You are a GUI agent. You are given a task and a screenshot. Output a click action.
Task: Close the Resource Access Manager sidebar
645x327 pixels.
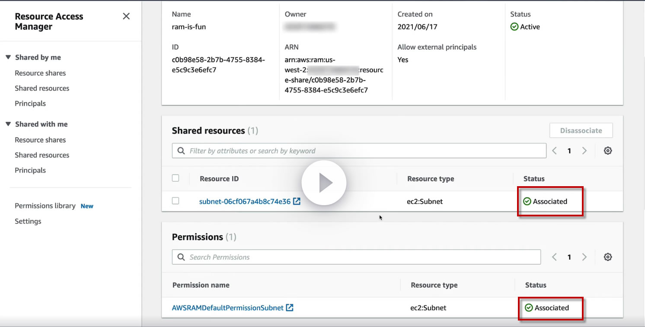click(x=126, y=16)
